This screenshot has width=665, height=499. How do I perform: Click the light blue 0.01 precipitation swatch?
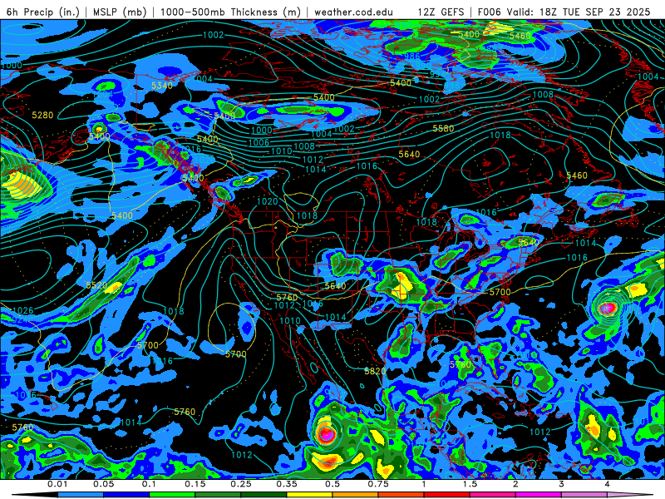click(x=81, y=495)
